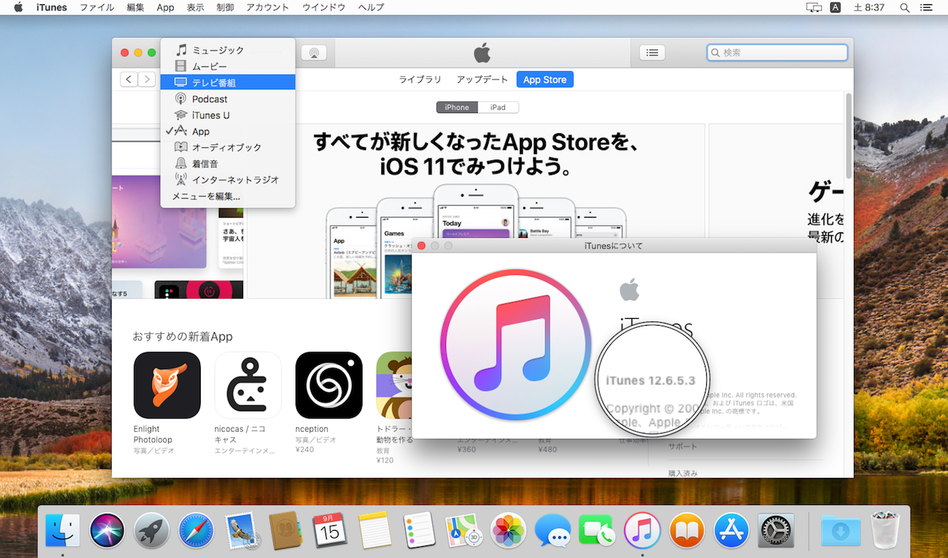Focus the 検索 search field

(777, 52)
